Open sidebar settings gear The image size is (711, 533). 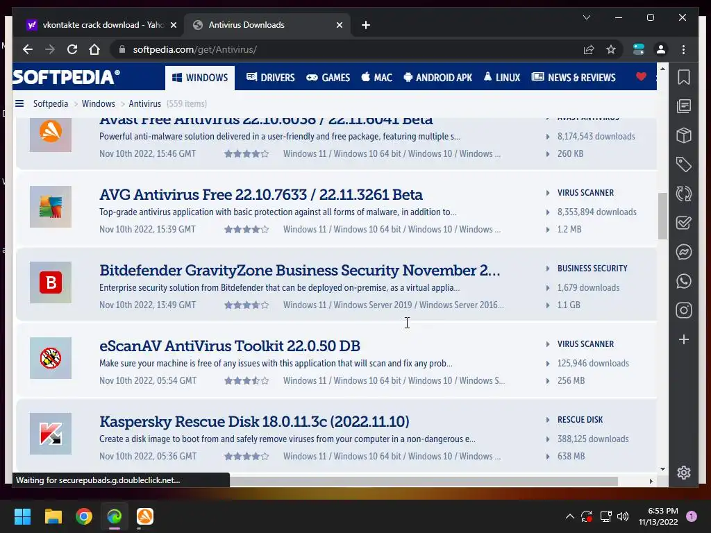[684, 472]
